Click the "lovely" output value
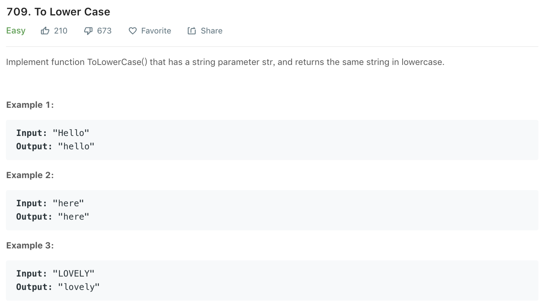This screenshot has width=539, height=306. (x=79, y=287)
